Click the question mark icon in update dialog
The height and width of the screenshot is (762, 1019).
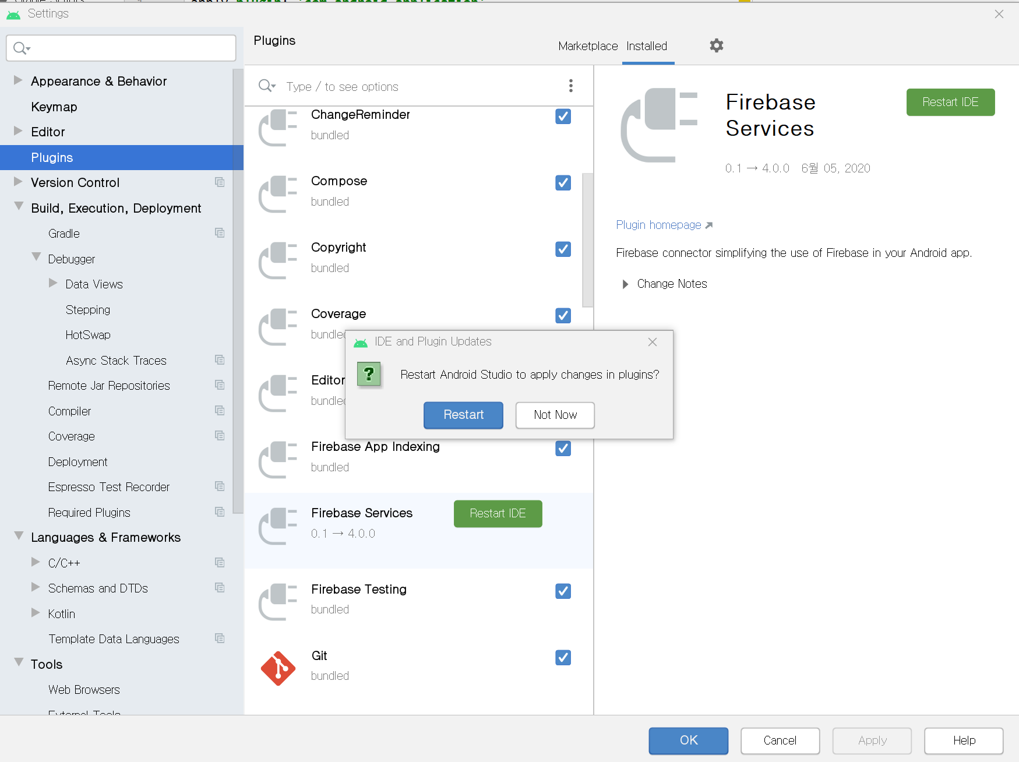tap(369, 374)
